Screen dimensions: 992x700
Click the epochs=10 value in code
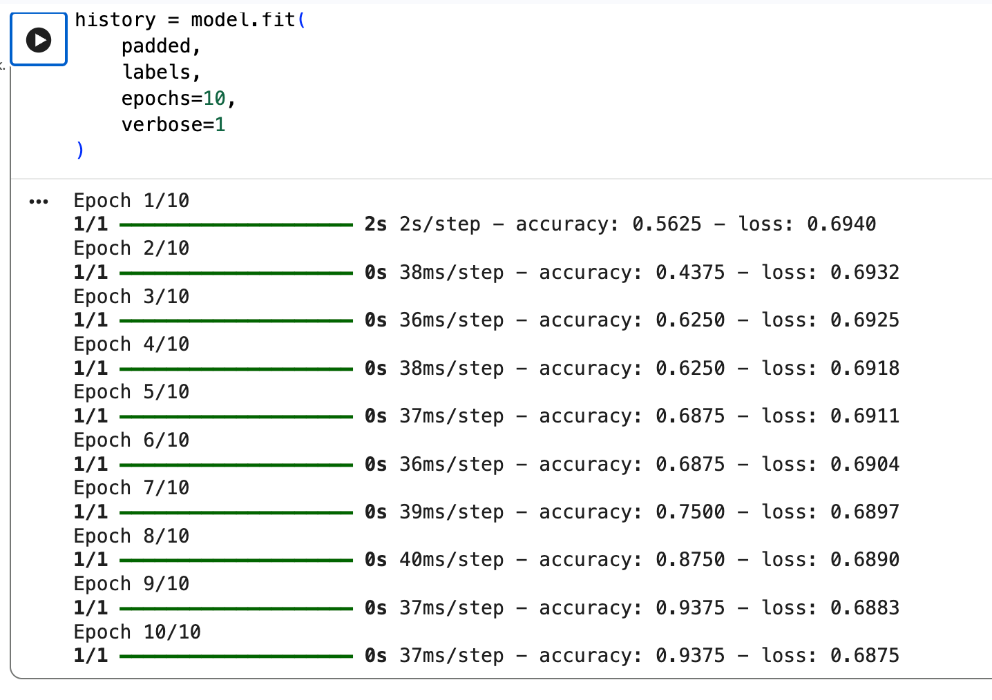(214, 99)
